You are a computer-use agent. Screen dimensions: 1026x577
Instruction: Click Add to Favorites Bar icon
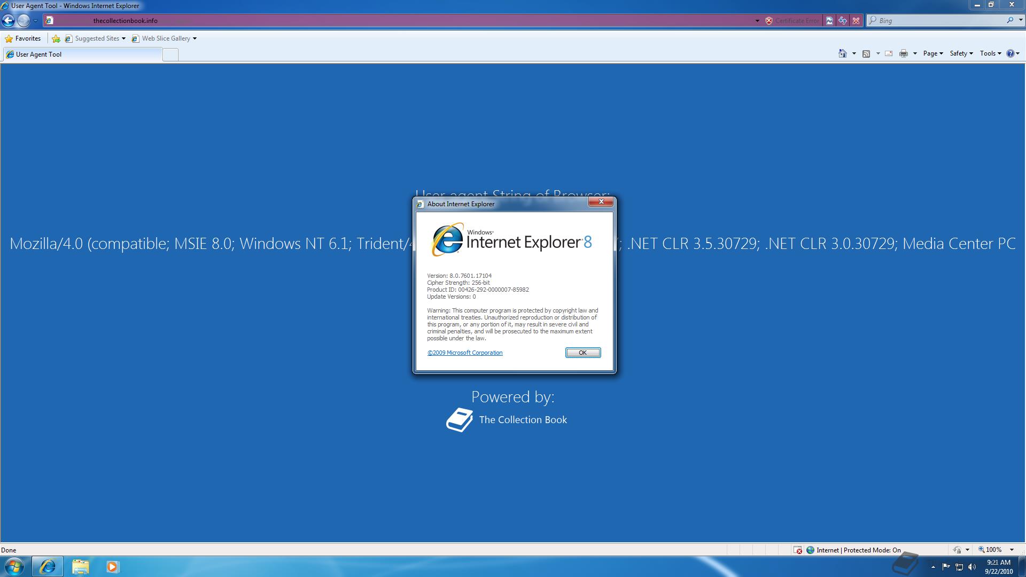[56, 38]
